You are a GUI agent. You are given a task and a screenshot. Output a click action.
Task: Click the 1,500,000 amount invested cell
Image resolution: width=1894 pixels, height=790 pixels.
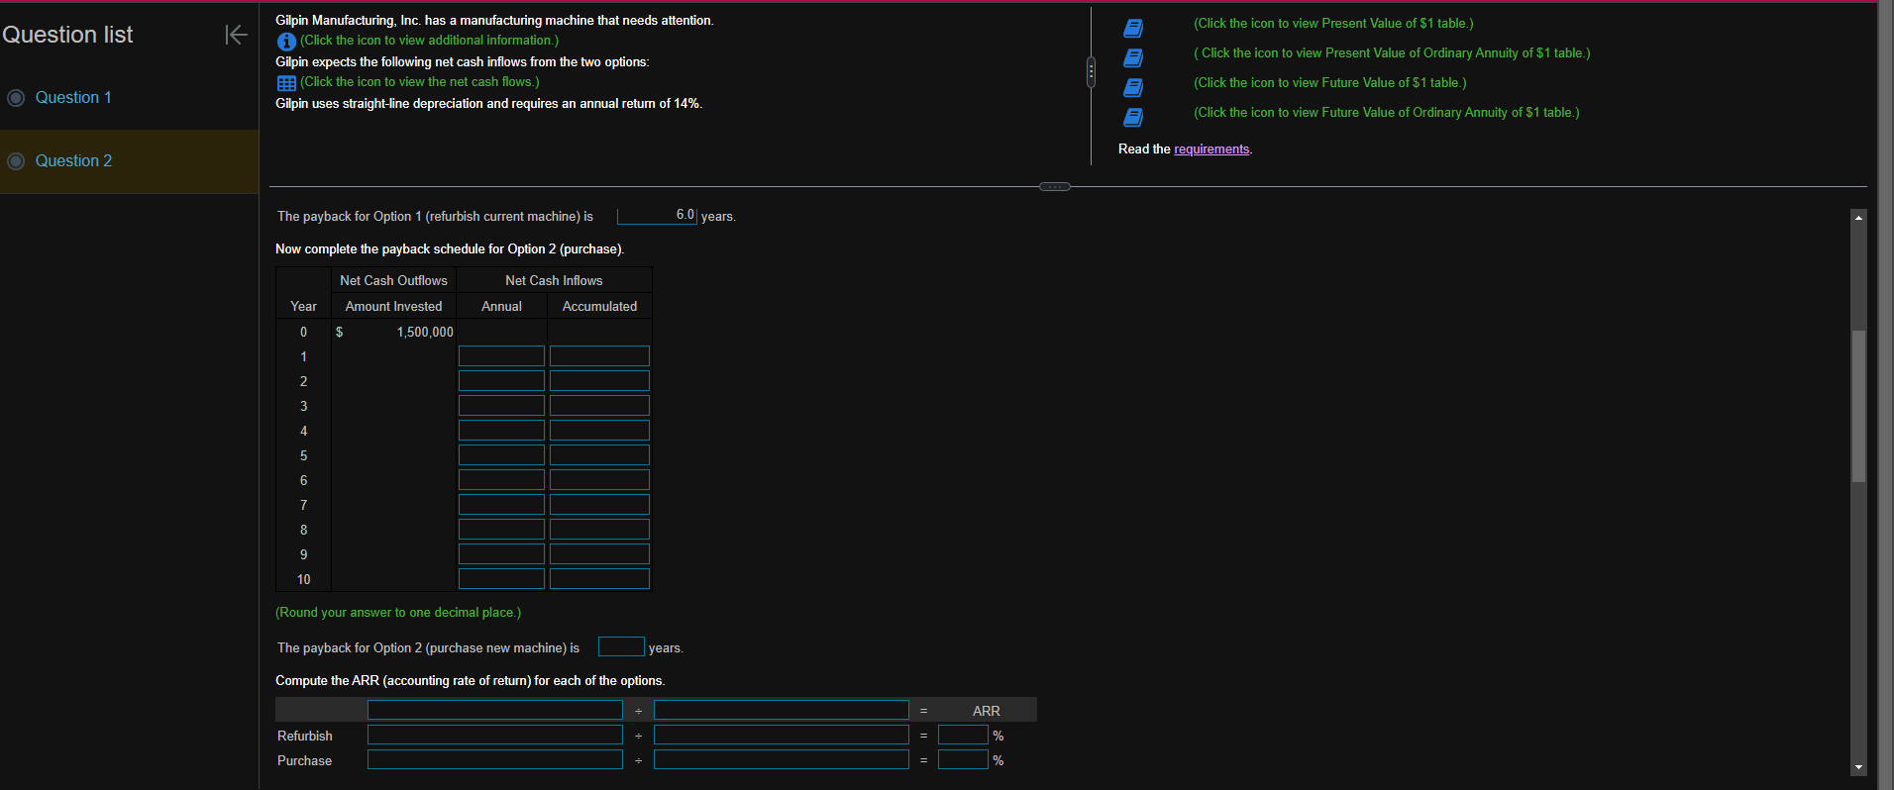(x=394, y=332)
